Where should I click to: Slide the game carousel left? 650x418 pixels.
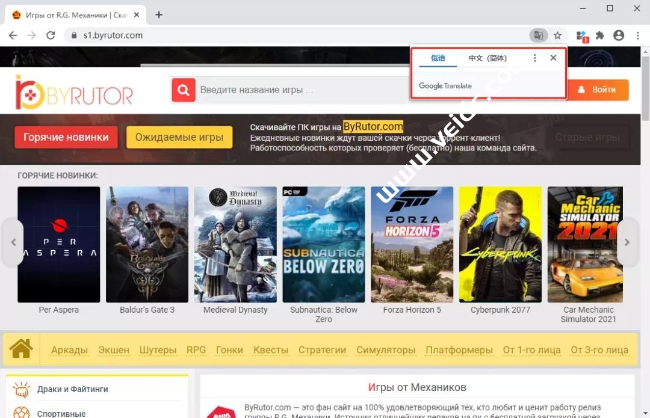point(13,242)
